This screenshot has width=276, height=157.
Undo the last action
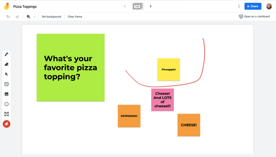[x=8, y=16]
